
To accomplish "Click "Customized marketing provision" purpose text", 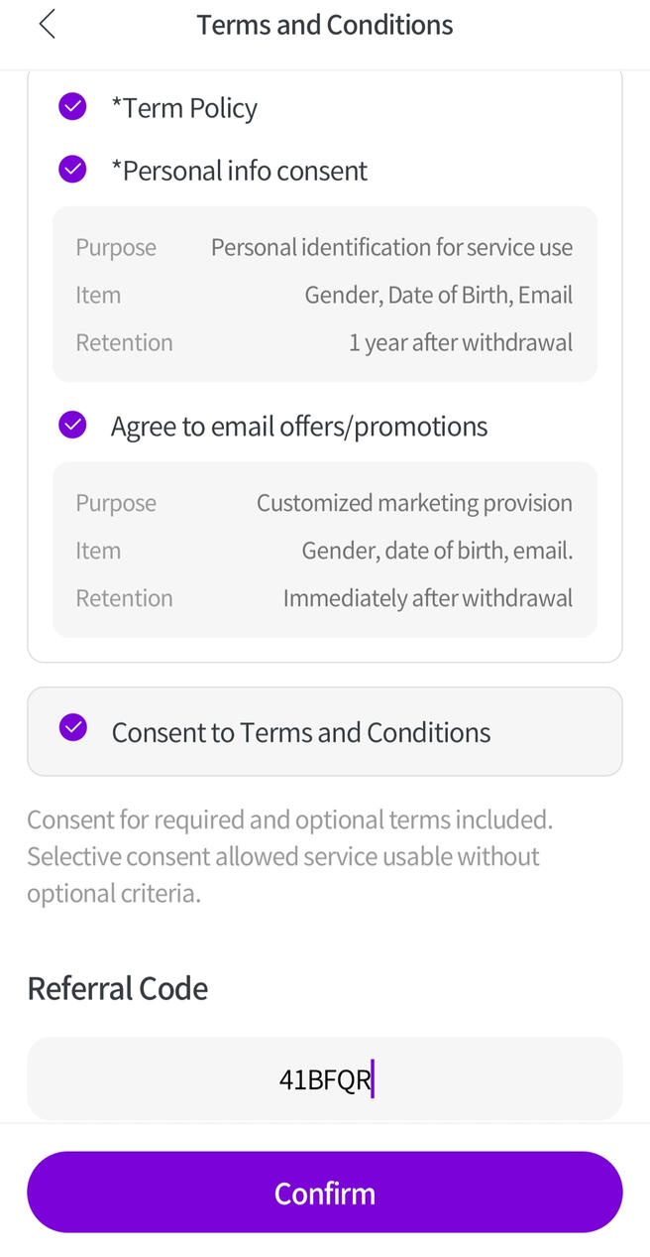I will click(x=414, y=503).
